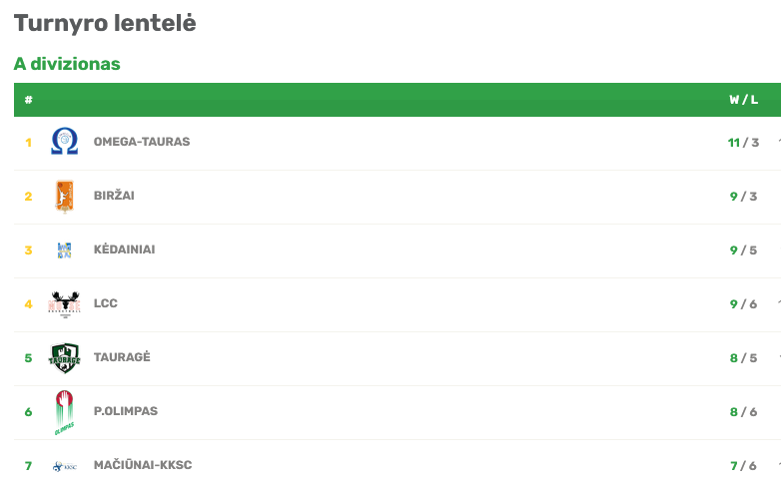Open the OMEGA-TAURAS team link
The width and height of the screenshot is (781, 493).
(x=142, y=142)
